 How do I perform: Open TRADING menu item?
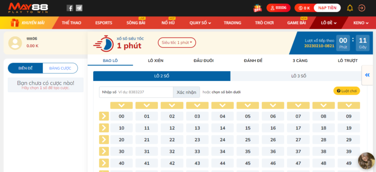point(232,22)
